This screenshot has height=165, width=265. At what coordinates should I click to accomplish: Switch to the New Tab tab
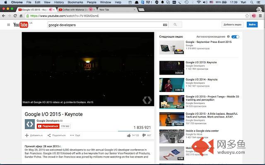point(117,9)
